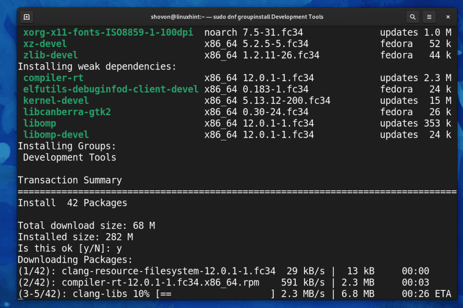The height and width of the screenshot is (308, 463).
Task: Select the libomp package name
Action: coord(39,123)
